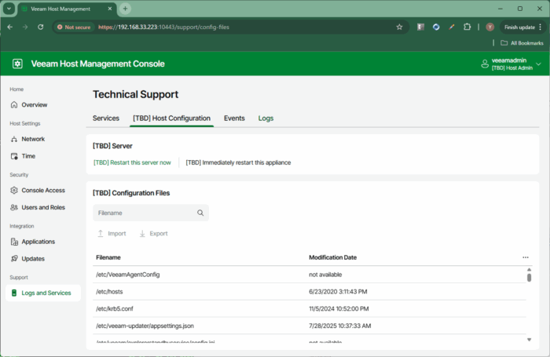
Task: Click the Filename search field
Action: pos(151,213)
